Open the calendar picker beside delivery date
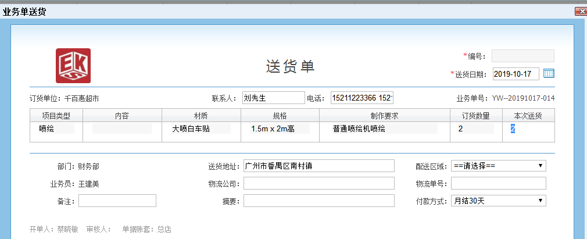This screenshot has height=239, width=587. click(x=548, y=74)
